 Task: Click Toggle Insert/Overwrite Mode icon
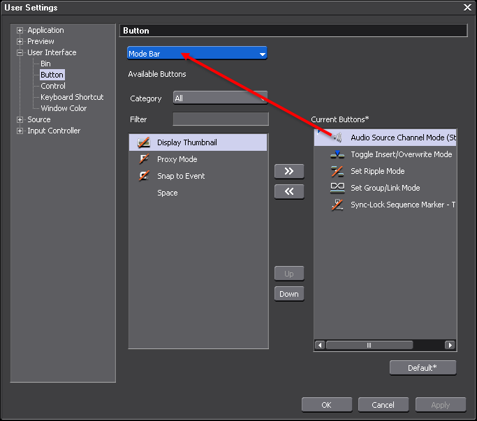pyautogui.click(x=337, y=154)
